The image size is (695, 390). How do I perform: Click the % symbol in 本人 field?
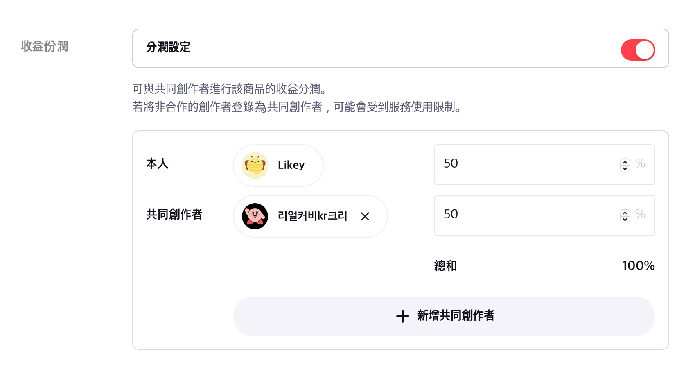click(640, 164)
